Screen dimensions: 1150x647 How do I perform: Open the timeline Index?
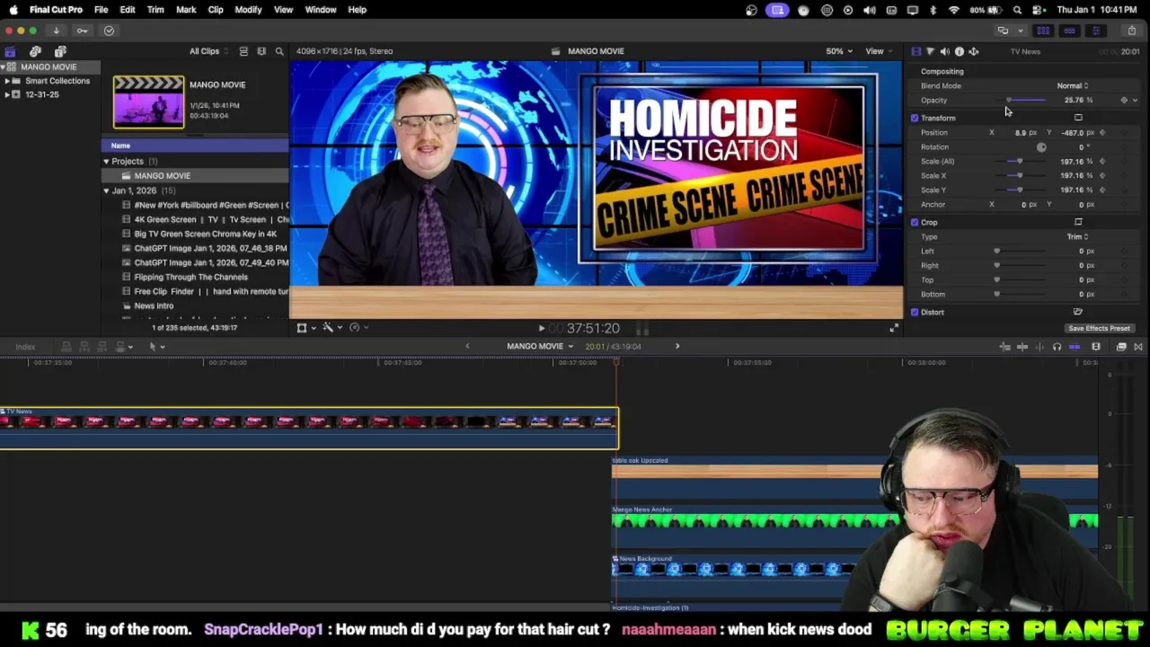(25, 347)
